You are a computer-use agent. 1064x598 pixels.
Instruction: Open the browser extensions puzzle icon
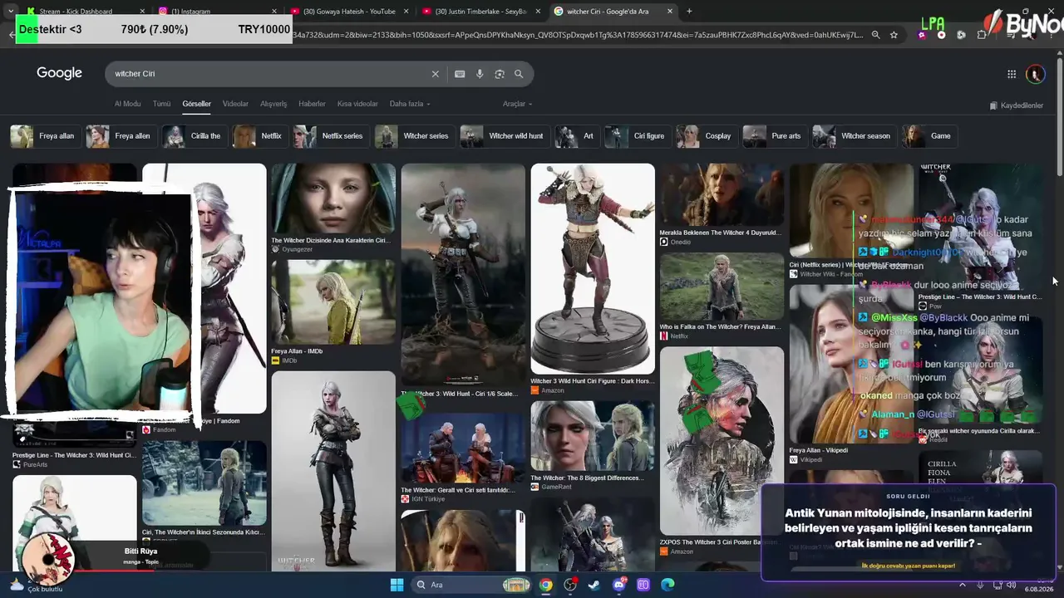click(x=982, y=35)
